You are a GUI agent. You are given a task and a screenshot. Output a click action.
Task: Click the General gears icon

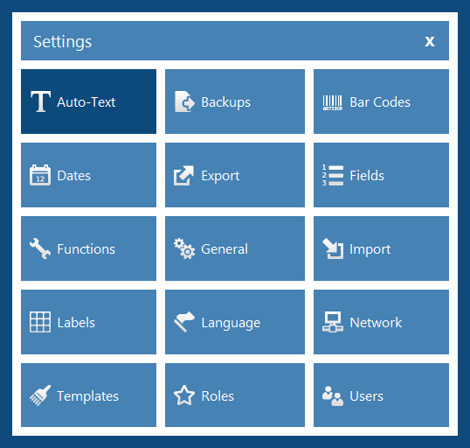(184, 248)
